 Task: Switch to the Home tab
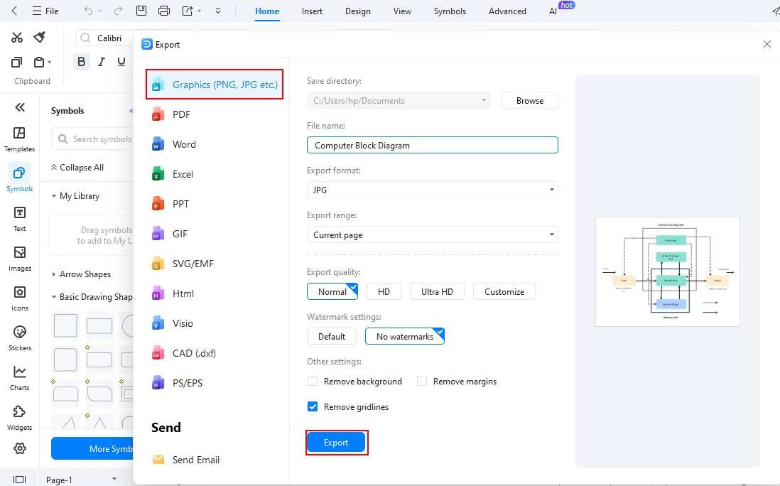tap(267, 11)
